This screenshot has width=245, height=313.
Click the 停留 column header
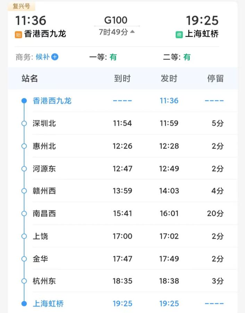(215, 79)
